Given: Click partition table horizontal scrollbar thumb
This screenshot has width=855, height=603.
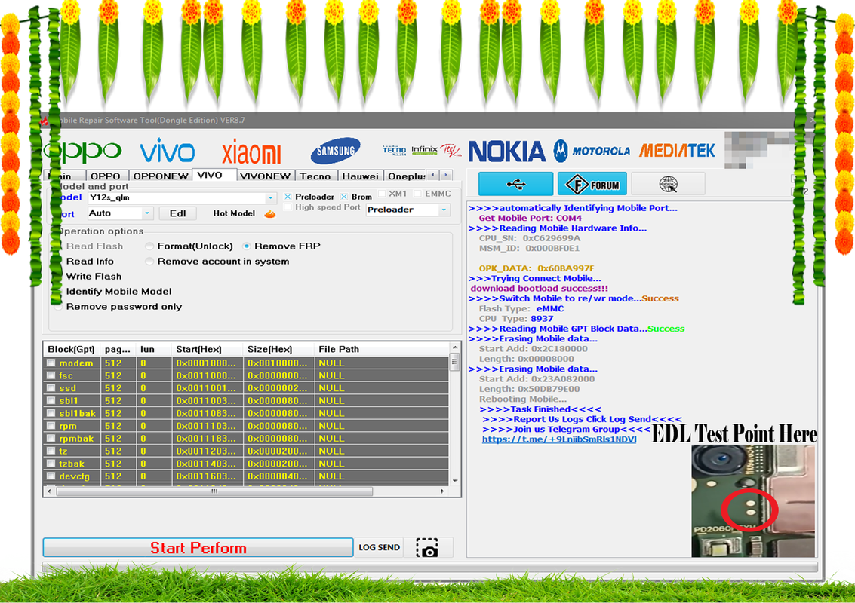Looking at the screenshot, I should [x=214, y=491].
